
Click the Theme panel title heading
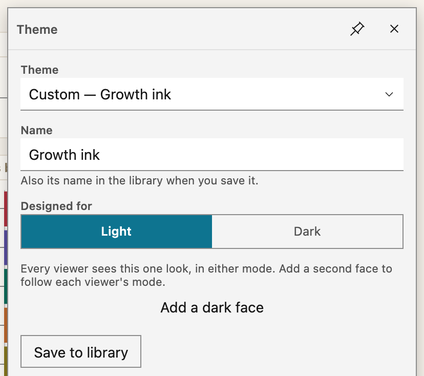[37, 30]
